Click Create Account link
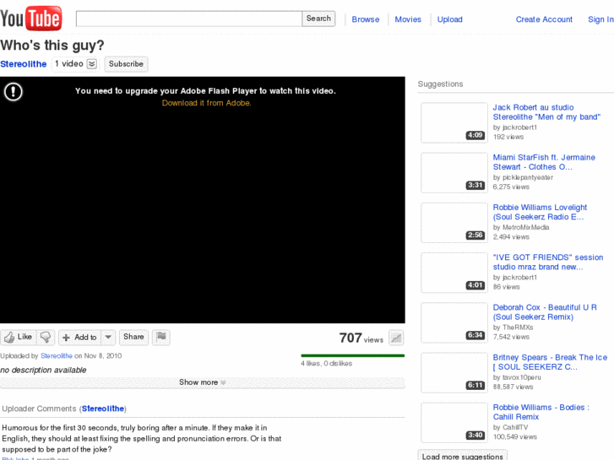 544,19
